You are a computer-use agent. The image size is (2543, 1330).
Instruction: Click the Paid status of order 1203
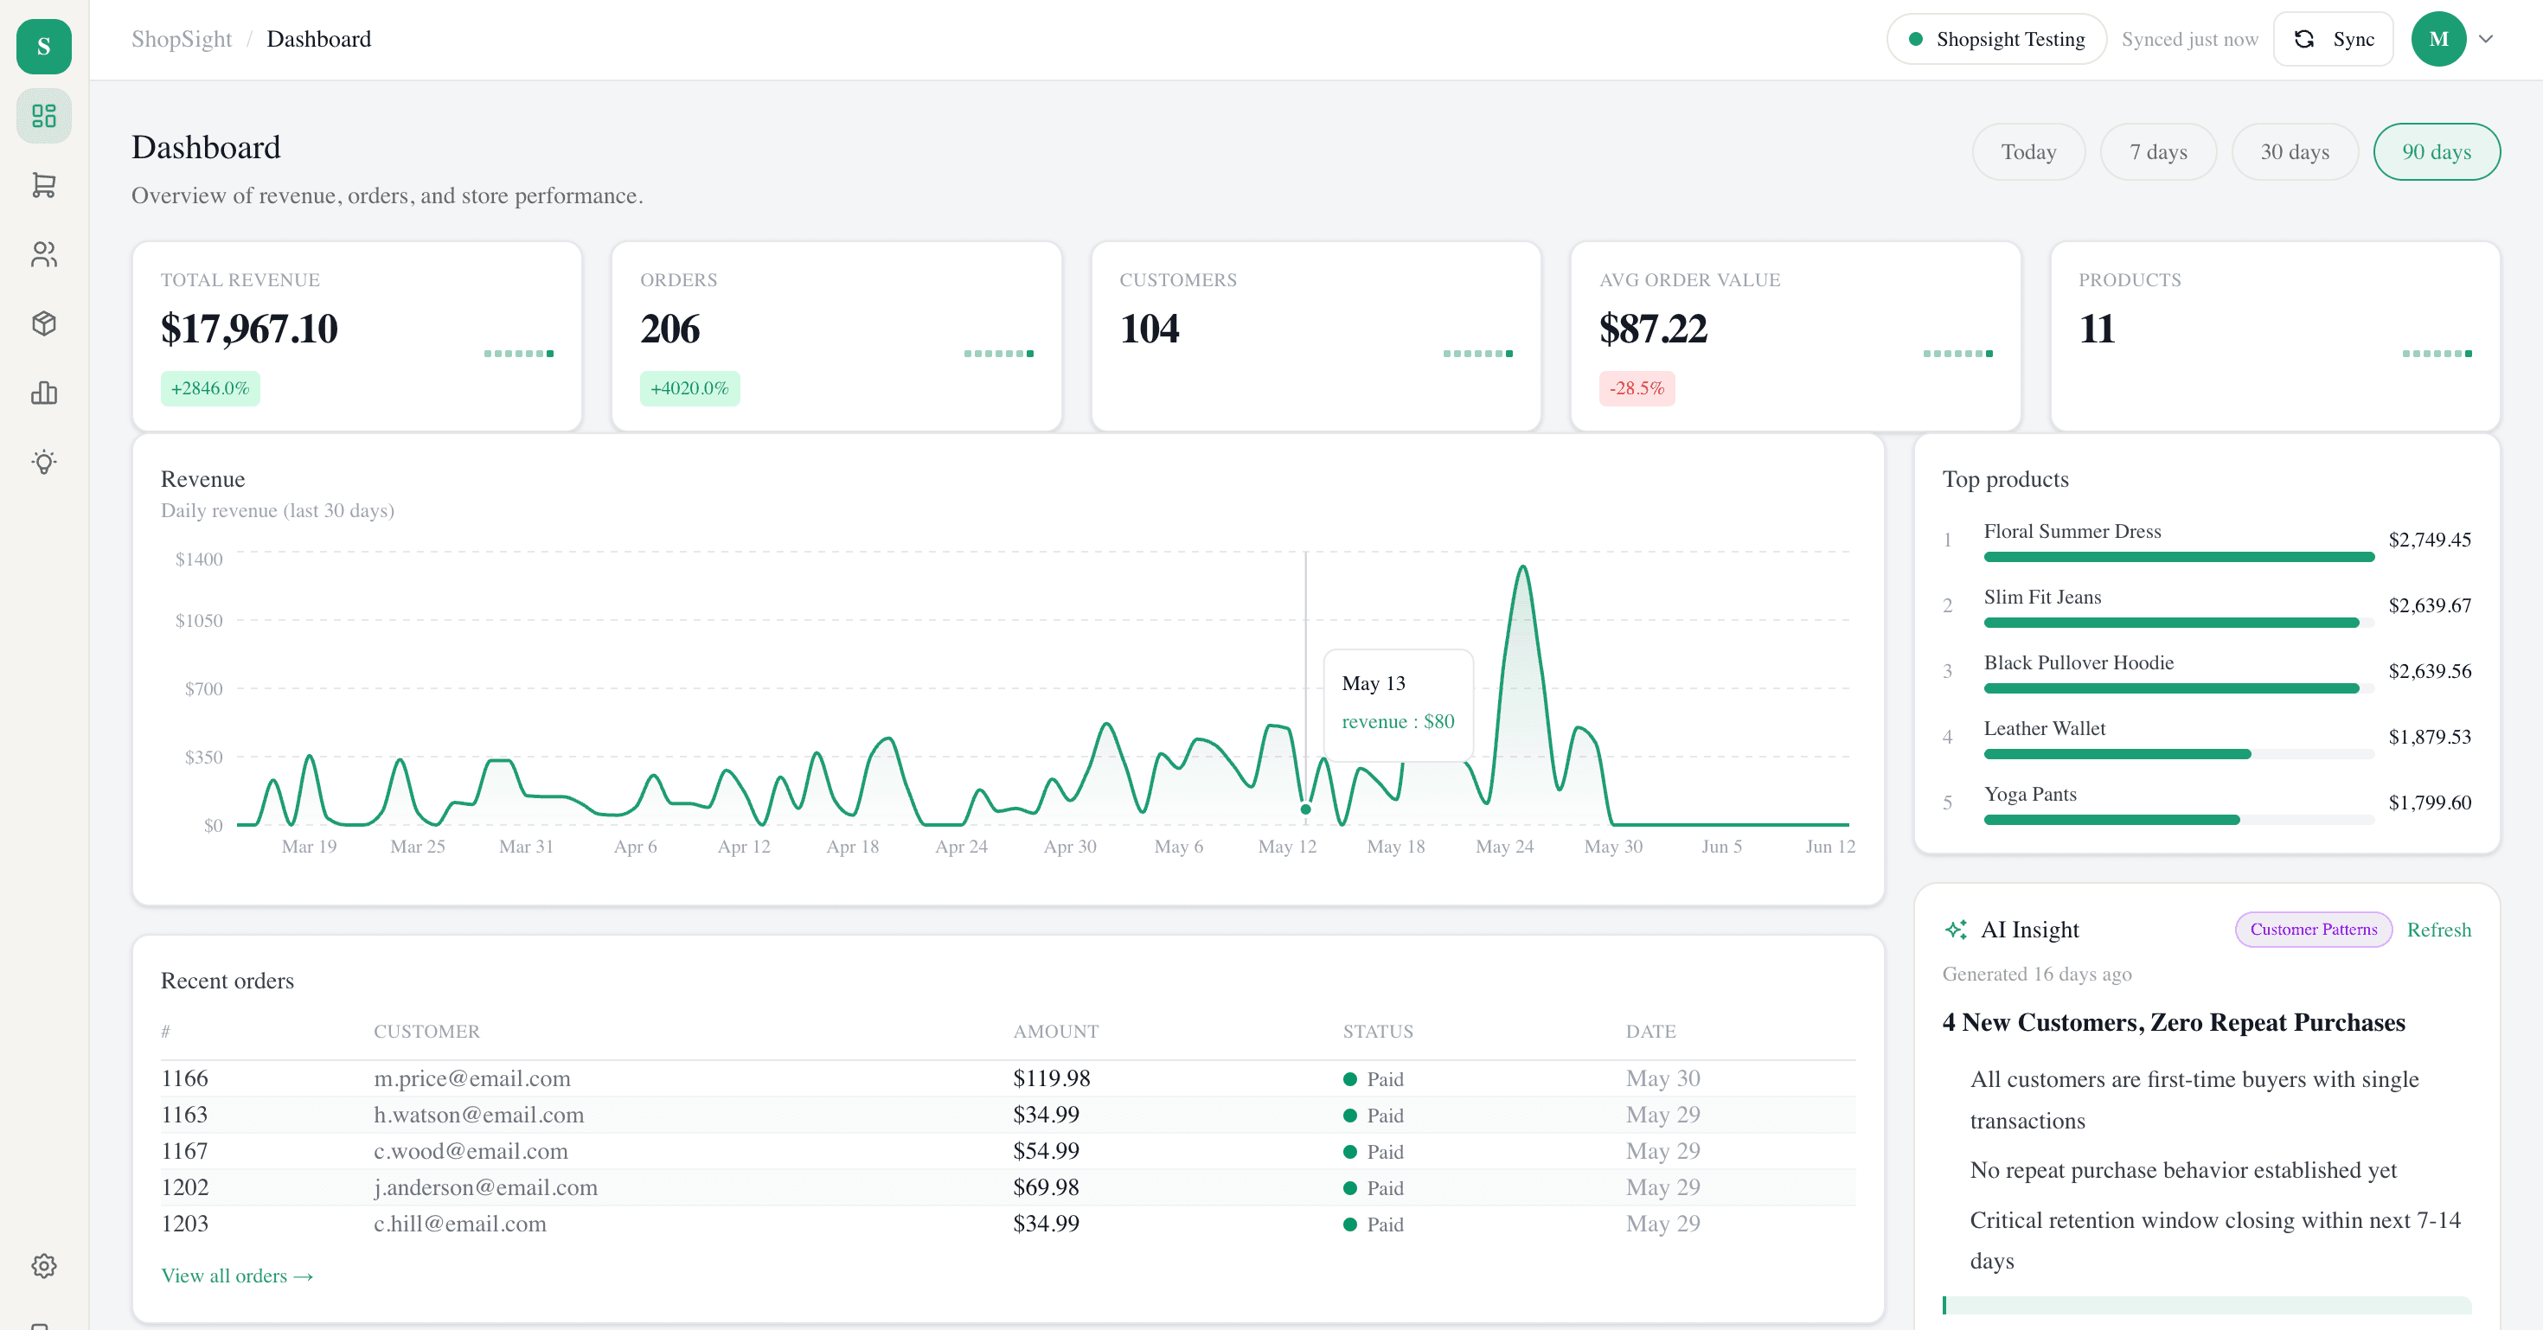(x=1374, y=1224)
